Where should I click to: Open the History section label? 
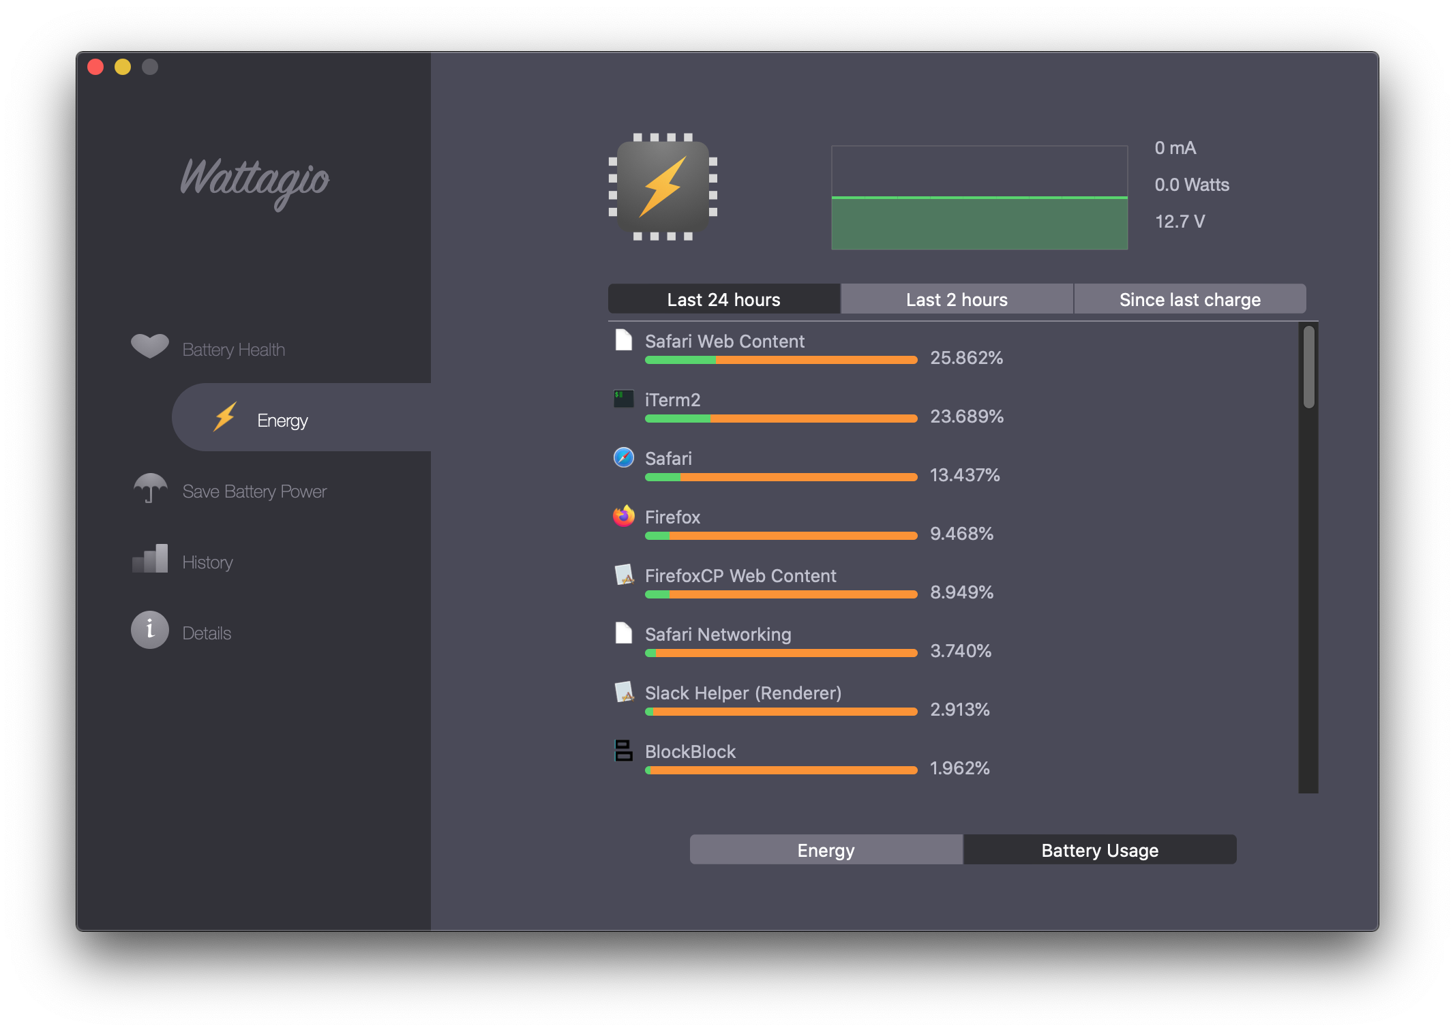(x=207, y=562)
